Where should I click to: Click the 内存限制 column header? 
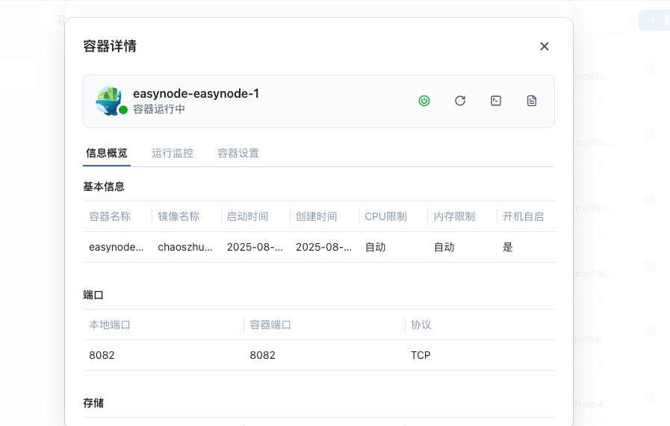pyautogui.click(x=455, y=216)
